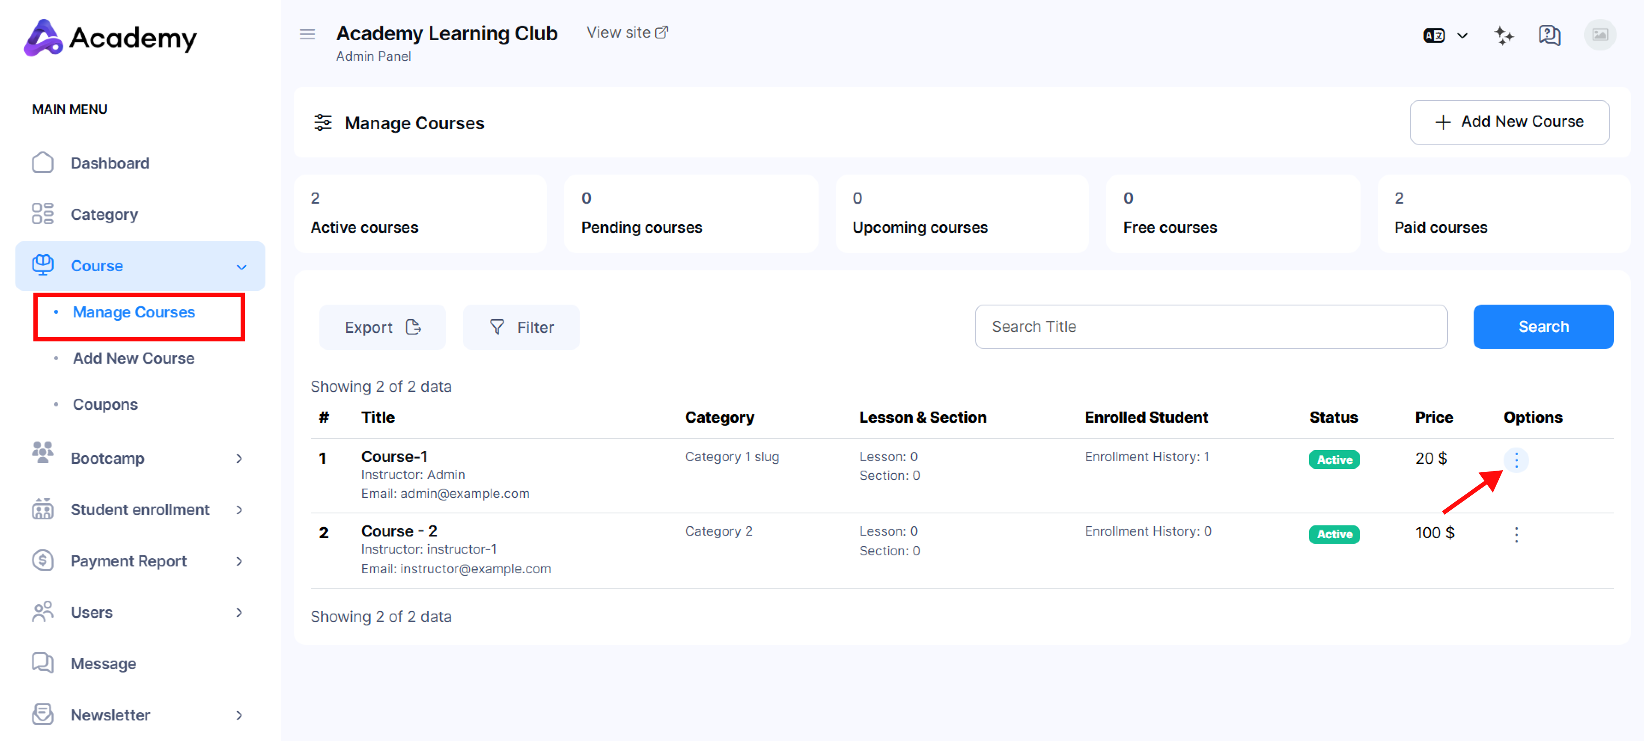
Task: Open the Coupons sidebar item
Action: (x=105, y=404)
